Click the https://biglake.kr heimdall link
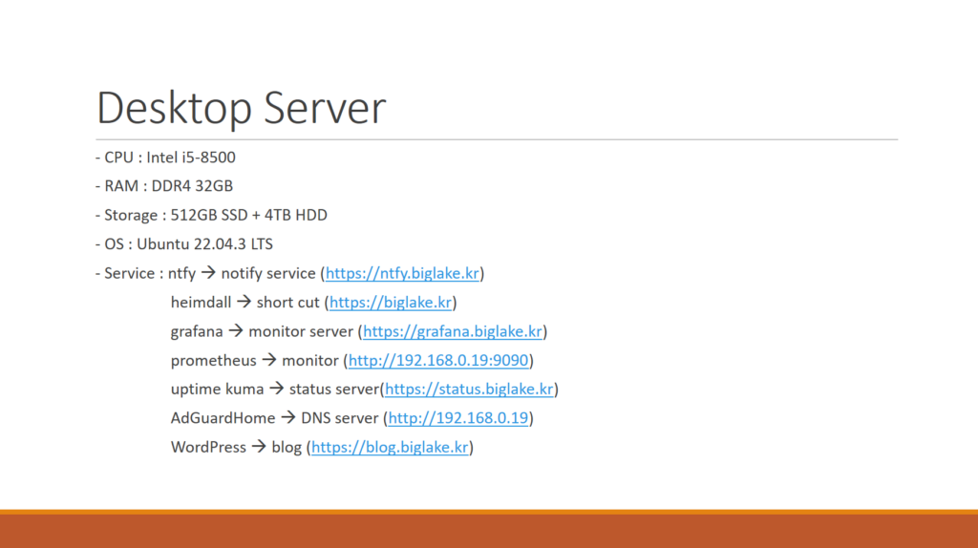 tap(391, 303)
